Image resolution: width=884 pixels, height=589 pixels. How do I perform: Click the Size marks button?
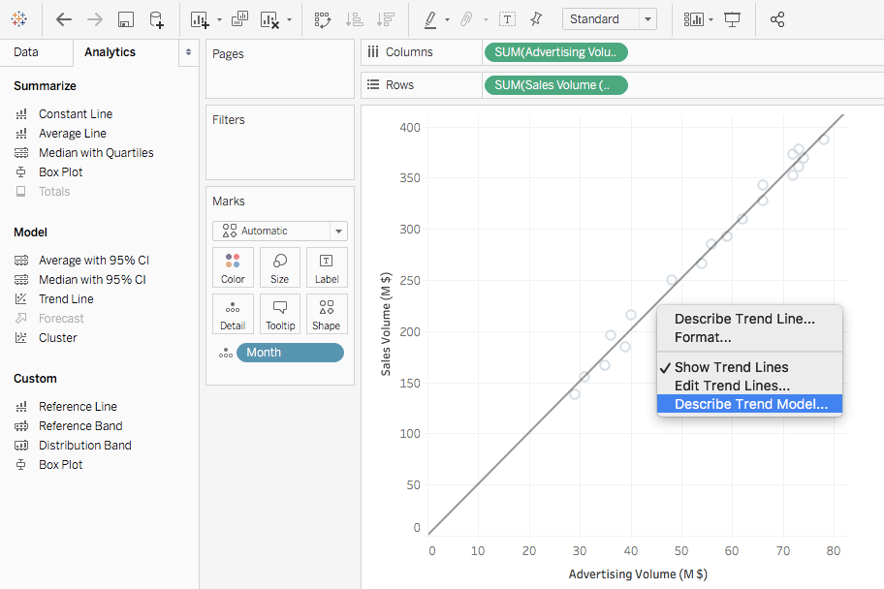279,267
